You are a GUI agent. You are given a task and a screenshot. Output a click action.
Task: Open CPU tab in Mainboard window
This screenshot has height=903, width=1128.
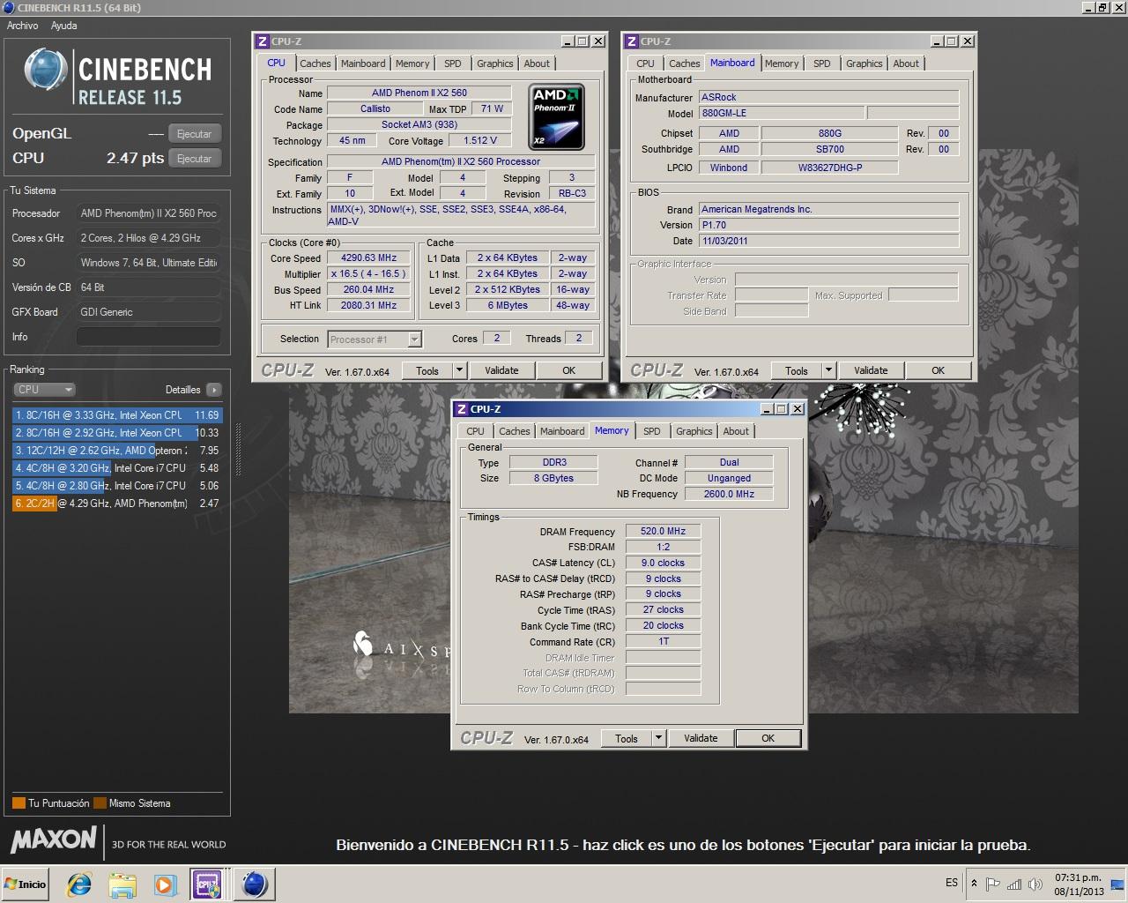click(645, 63)
